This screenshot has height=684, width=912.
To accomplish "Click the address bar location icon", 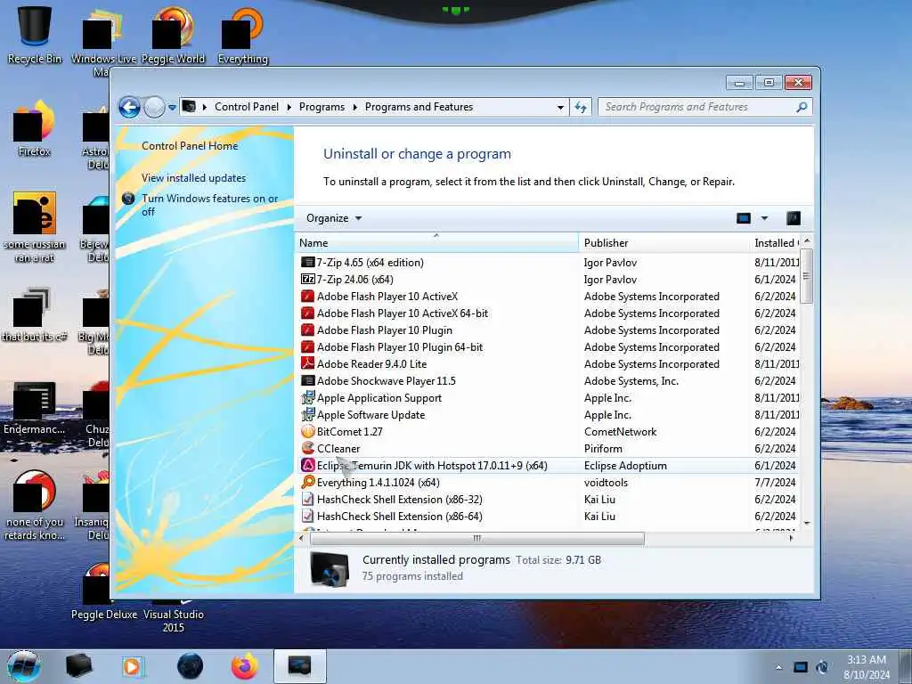I will click(x=189, y=107).
